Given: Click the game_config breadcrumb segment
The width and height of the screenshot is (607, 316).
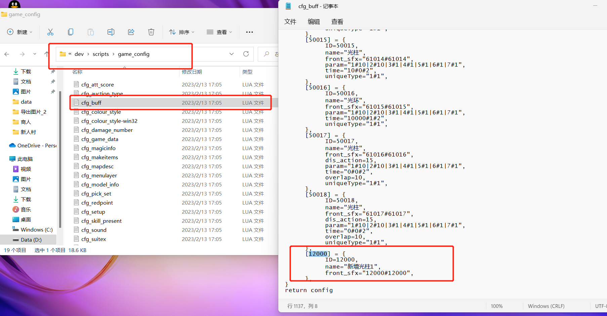Looking at the screenshot, I should [134, 54].
